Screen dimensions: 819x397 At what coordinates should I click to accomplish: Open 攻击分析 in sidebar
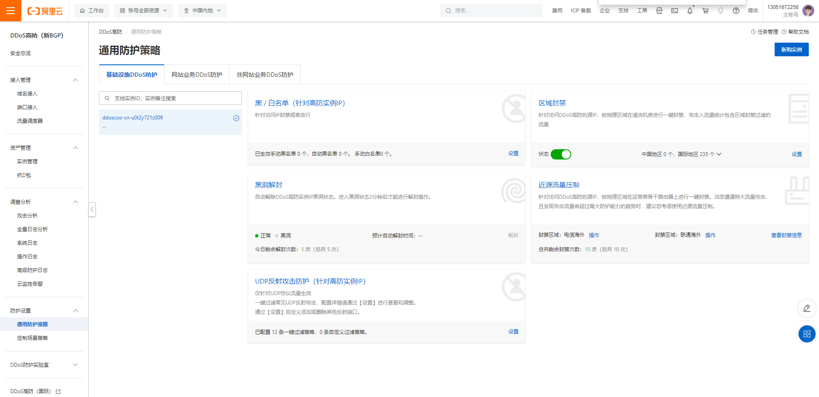(27, 216)
